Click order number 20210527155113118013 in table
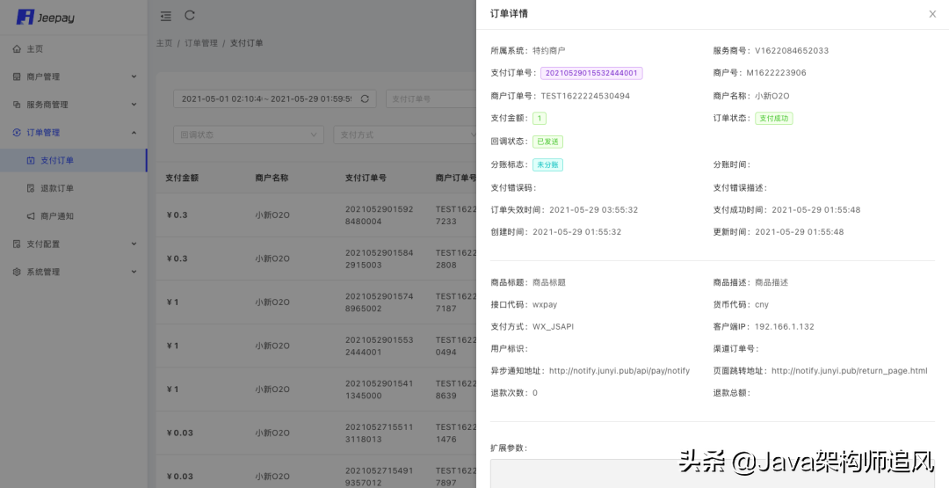Viewport: 949px width, 488px height. pos(379,433)
